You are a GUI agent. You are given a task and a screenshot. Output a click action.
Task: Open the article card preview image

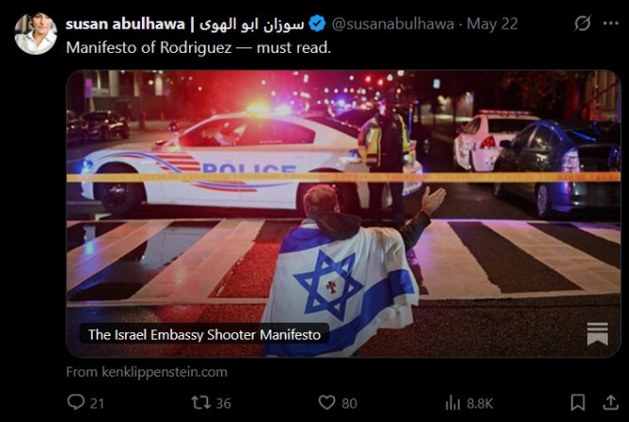coord(343,214)
